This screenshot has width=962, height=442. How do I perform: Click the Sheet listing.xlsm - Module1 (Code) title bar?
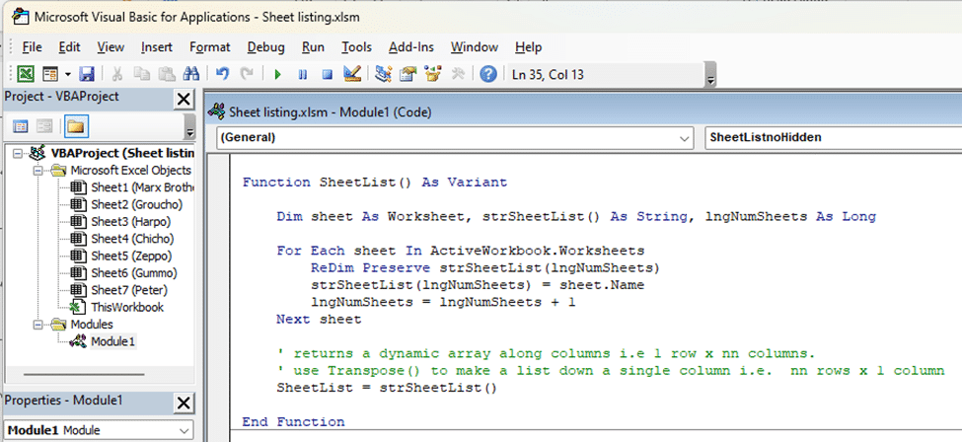click(583, 111)
